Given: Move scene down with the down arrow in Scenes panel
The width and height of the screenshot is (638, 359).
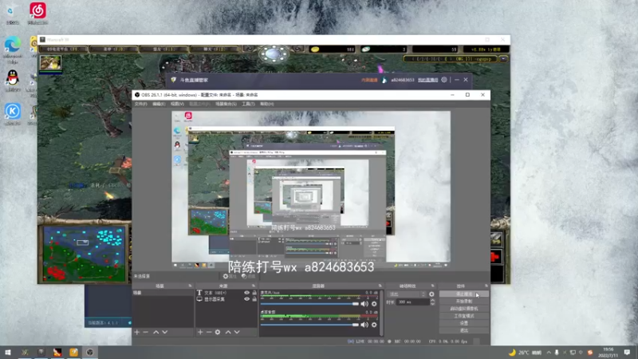Looking at the screenshot, I should 165,332.
